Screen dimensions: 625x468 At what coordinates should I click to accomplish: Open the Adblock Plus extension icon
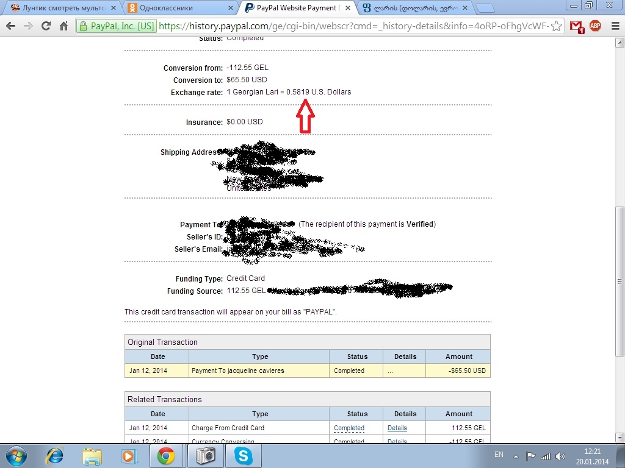595,26
